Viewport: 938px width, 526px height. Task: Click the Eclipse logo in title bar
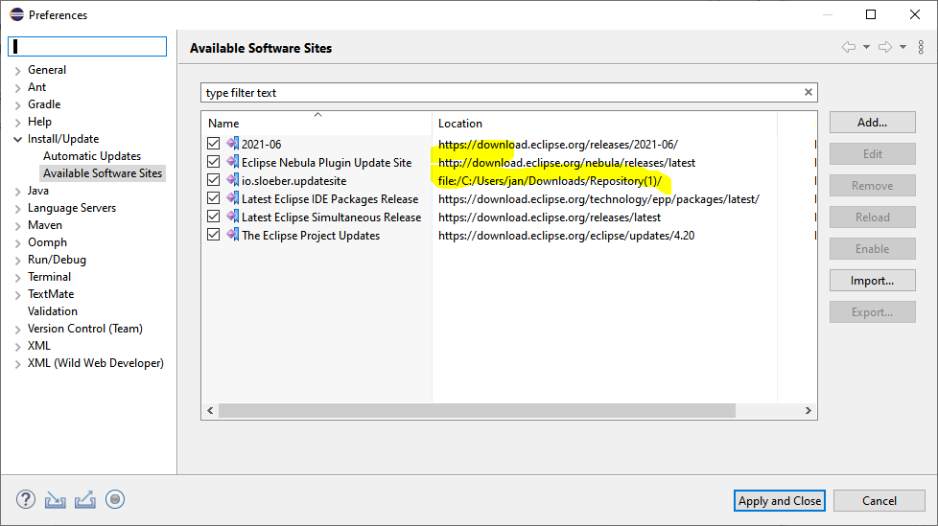16,14
